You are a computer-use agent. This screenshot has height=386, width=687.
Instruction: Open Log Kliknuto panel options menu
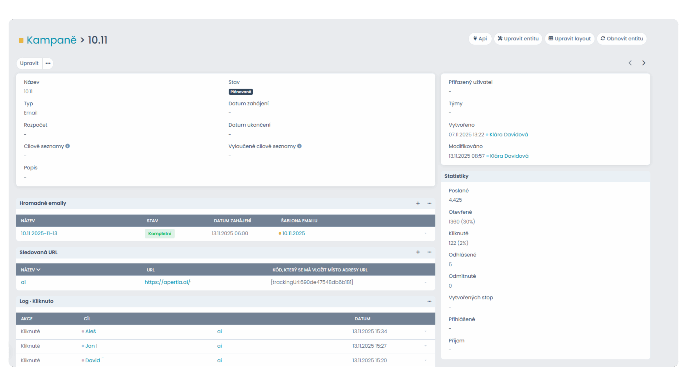coord(429,301)
